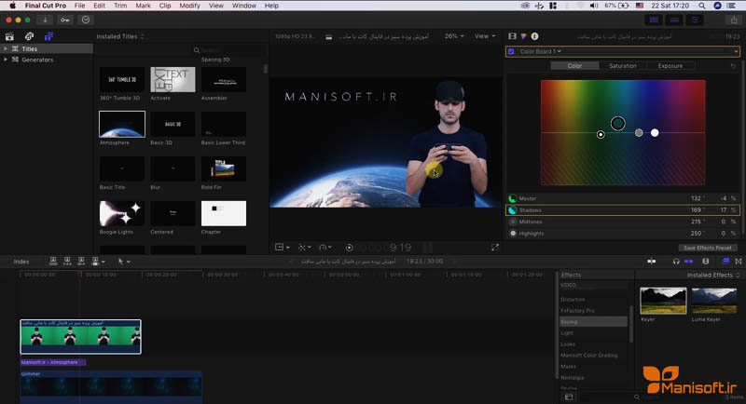The width and height of the screenshot is (746, 404).
Task: Open the Installed Effects popup
Action: [713, 275]
